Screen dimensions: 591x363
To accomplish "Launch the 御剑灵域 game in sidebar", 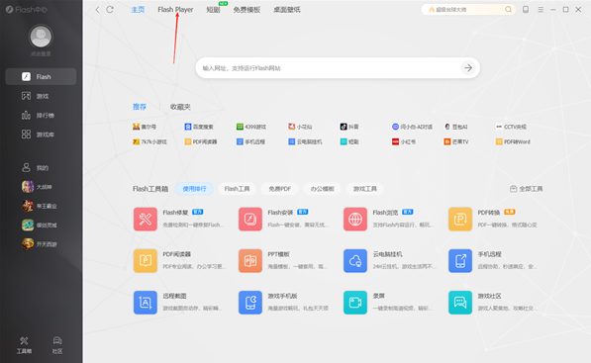I will click(x=40, y=226).
